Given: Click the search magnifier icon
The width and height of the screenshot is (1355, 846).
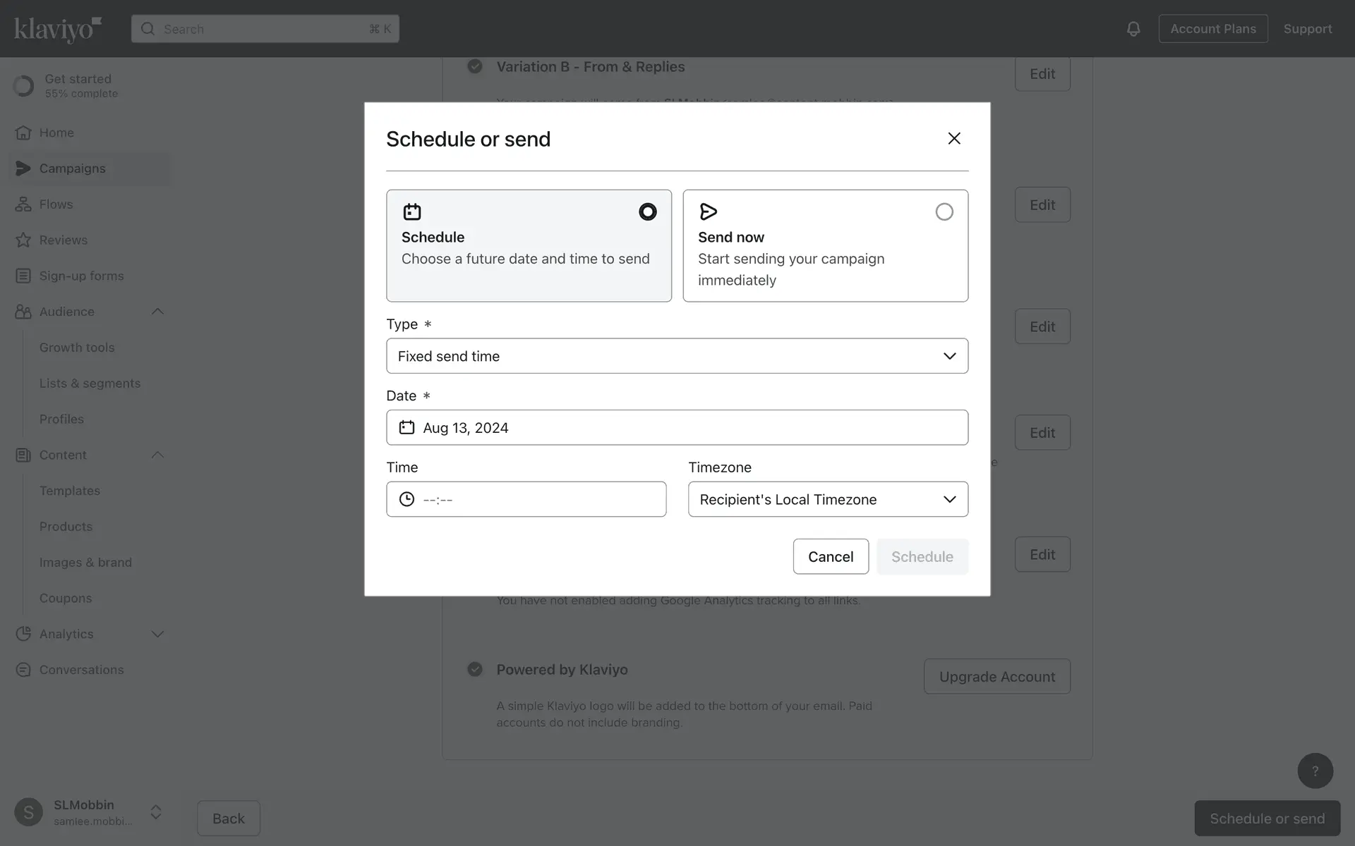Looking at the screenshot, I should click(147, 29).
